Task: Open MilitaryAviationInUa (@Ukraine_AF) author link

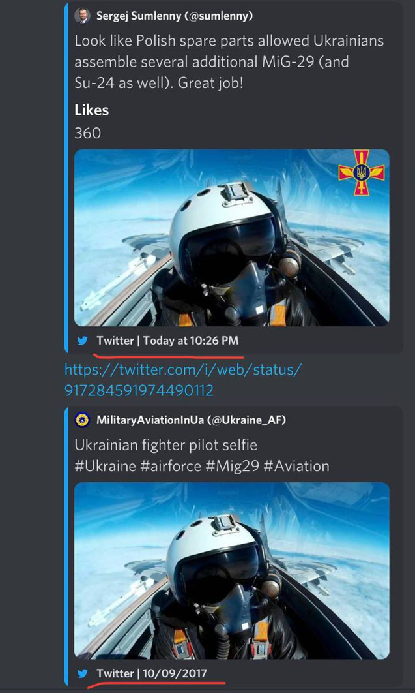Action: (191, 420)
